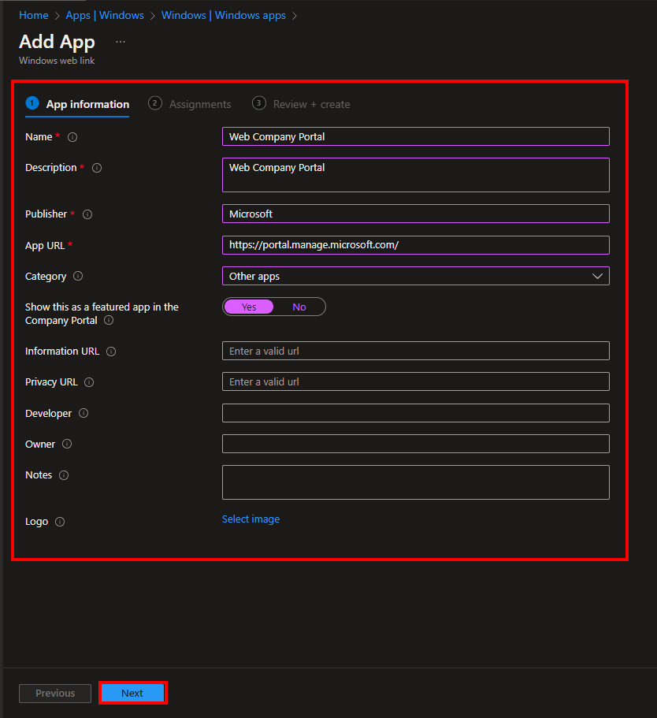Click the info icon next to Information URL

(x=111, y=352)
